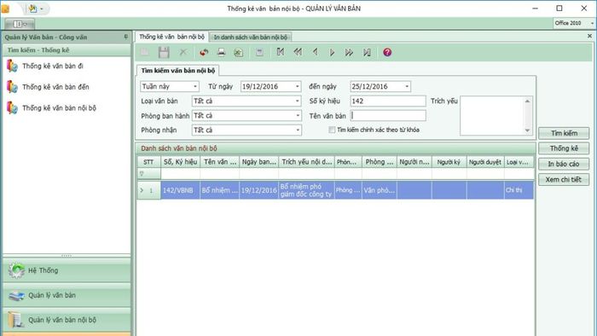Switch to In danh sách văn bản nội bộ tab
The height and width of the screenshot is (336, 597).
tap(251, 37)
